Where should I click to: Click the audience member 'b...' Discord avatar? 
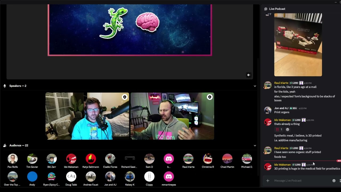click(169, 159)
